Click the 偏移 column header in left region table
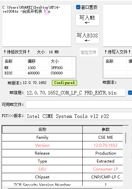 pos(37,61)
